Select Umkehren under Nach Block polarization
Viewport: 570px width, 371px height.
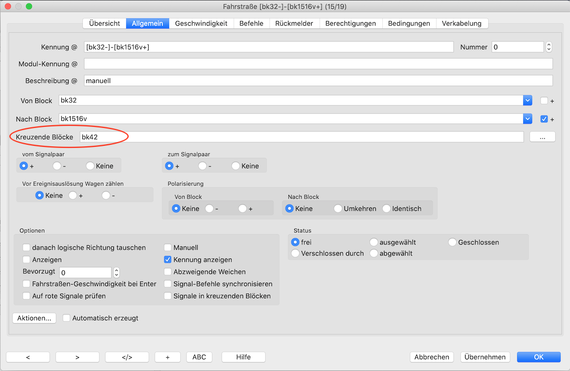tap(338, 208)
